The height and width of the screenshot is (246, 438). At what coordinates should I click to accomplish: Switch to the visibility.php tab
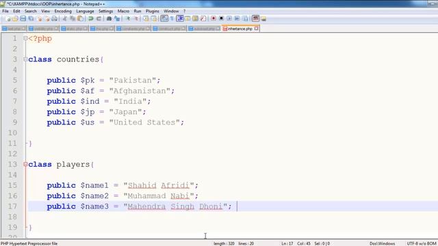[43, 29]
